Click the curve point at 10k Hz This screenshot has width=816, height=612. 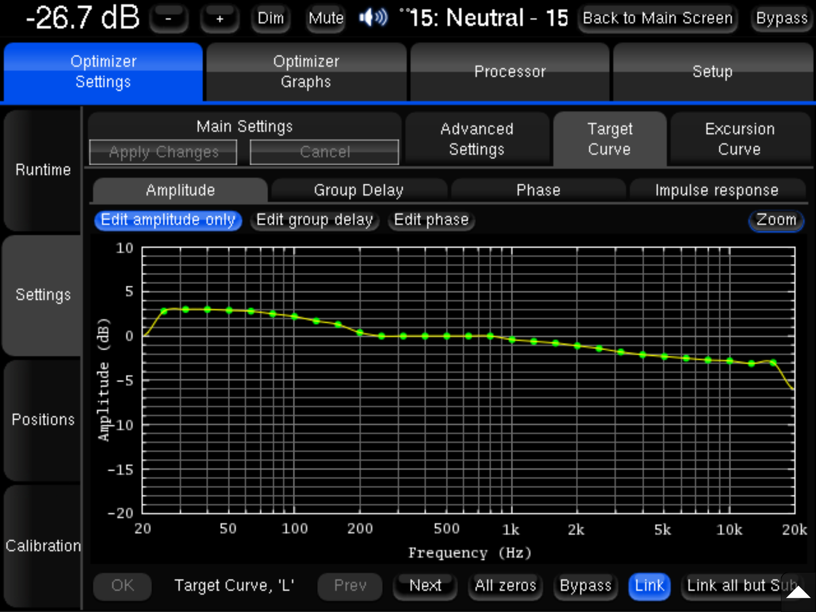tap(730, 361)
